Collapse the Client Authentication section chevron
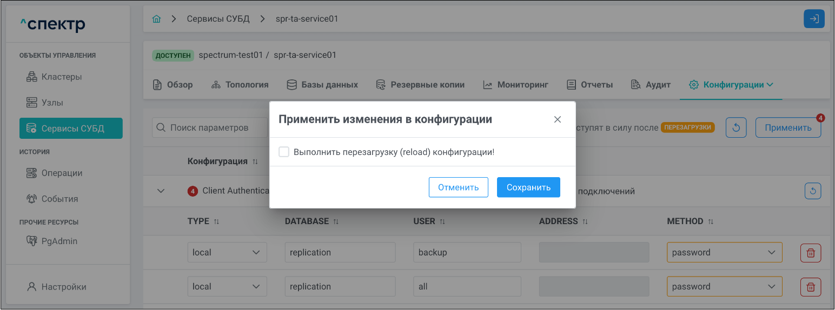Viewport: 835px width, 310px height. point(161,191)
